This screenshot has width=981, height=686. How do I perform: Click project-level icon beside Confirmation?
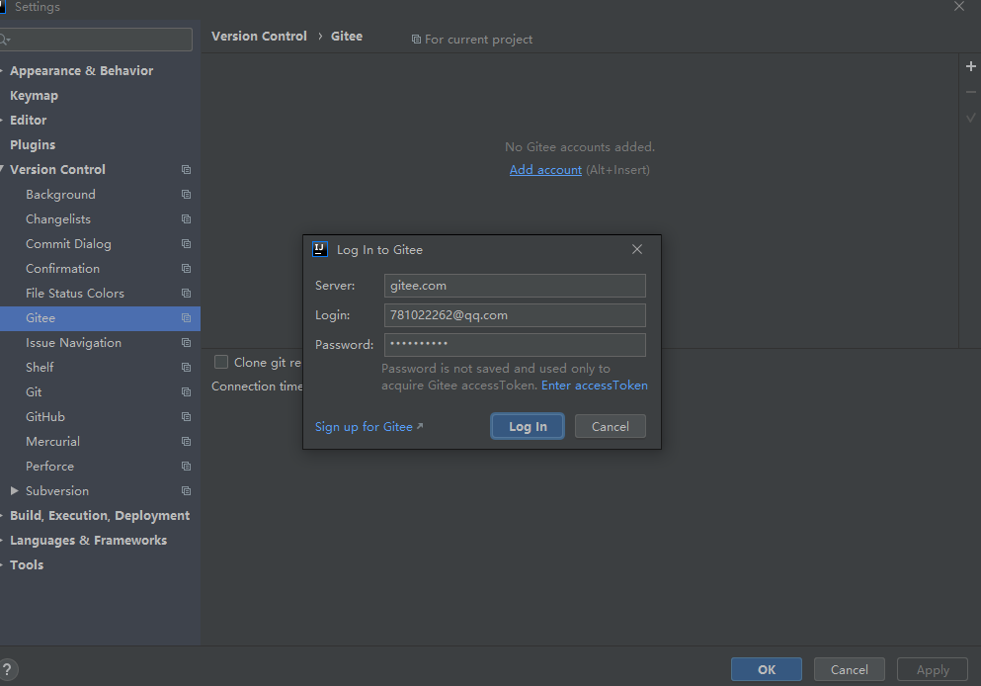pos(186,269)
